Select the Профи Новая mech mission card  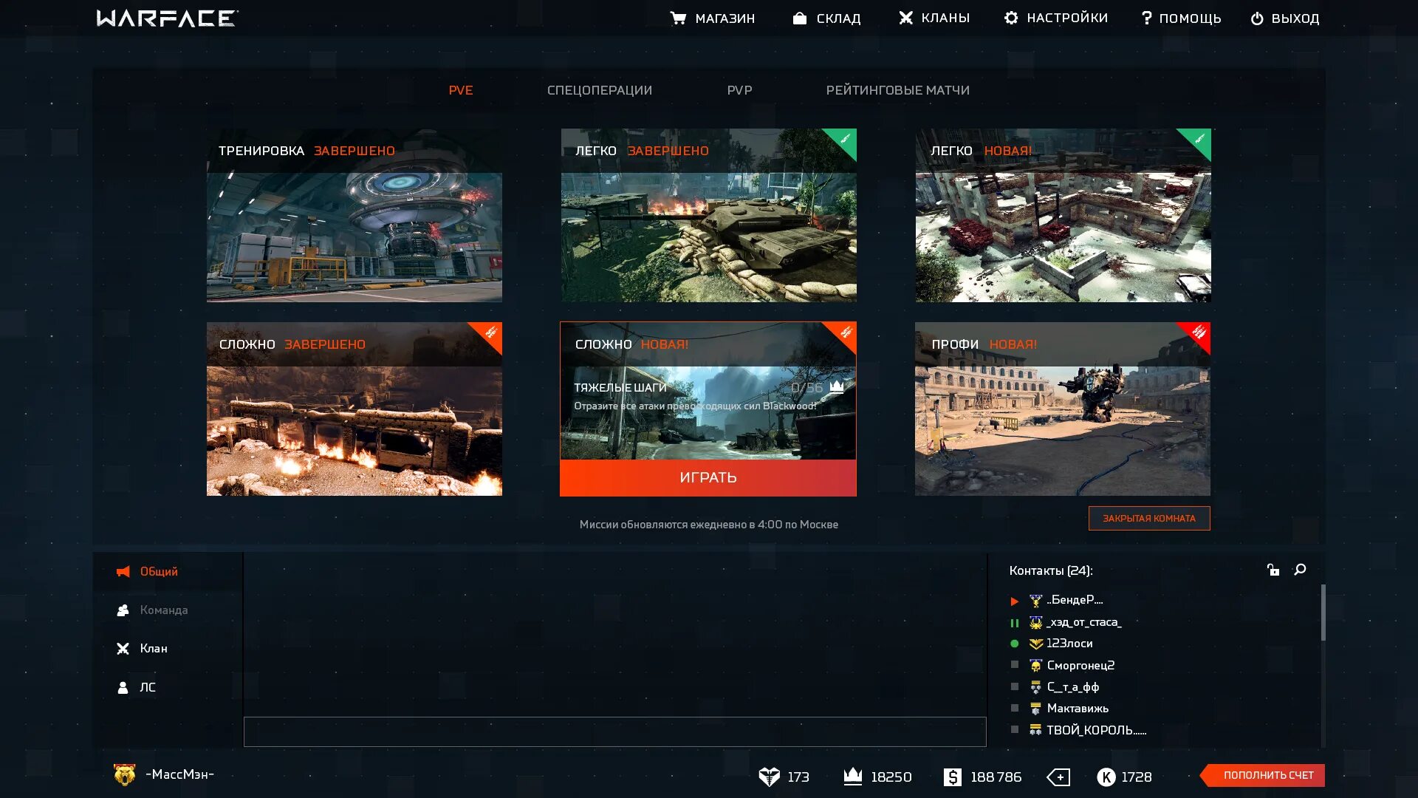(1063, 409)
